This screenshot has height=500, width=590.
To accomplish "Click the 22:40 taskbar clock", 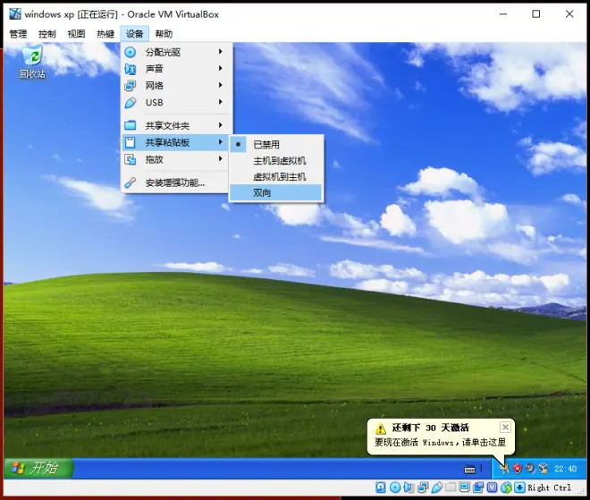I will tap(565, 469).
